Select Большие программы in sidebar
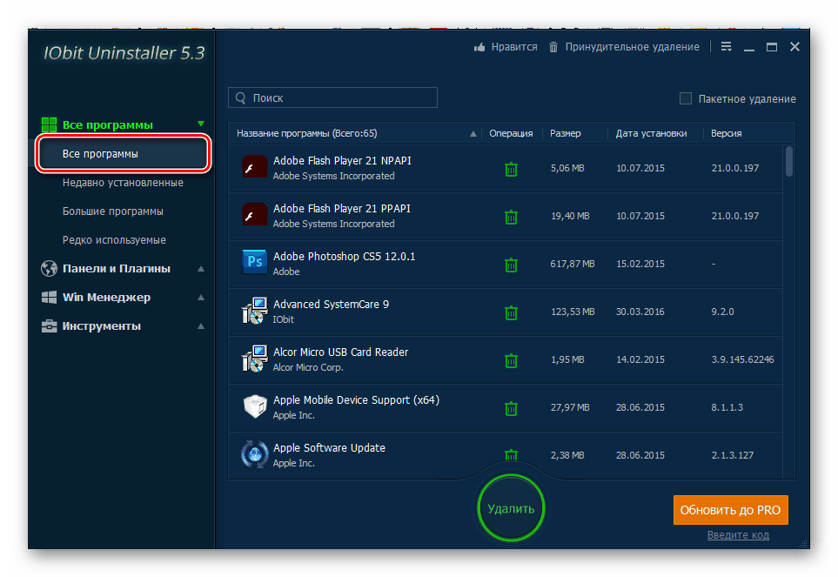This screenshot has width=838, height=577. tap(112, 211)
